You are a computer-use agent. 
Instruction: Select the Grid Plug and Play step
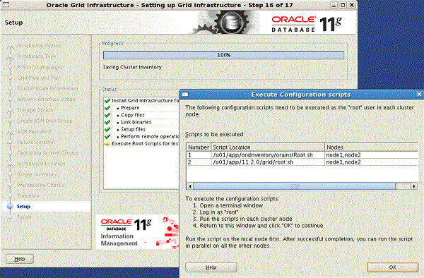click(x=38, y=78)
